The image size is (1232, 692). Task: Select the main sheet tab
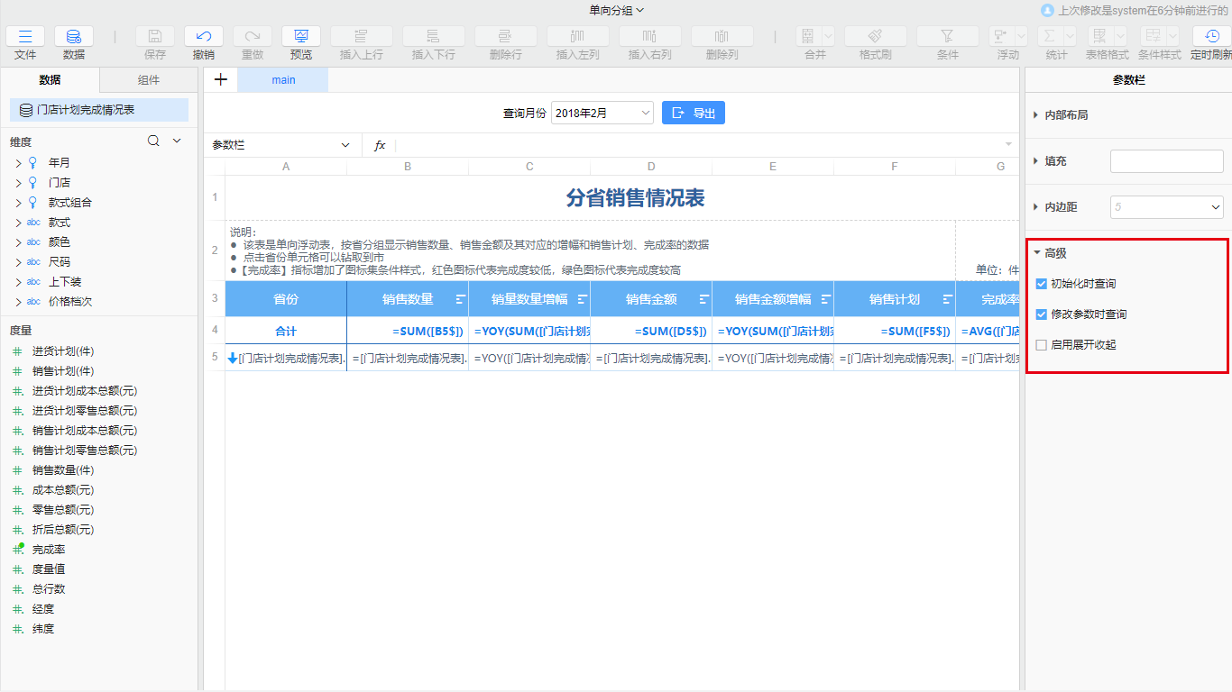point(282,79)
